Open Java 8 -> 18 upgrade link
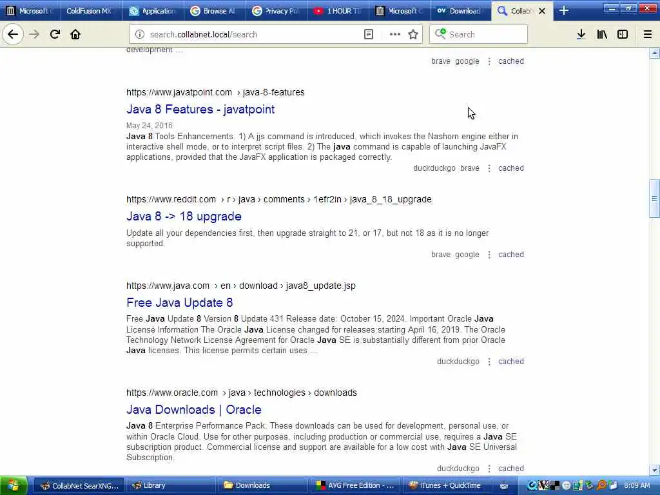Image resolution: width=660 pixels, height=495 pixels. point(184,217)
